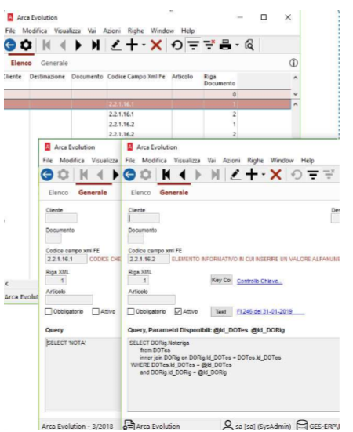The height and width of the screenshot is (432, 353).
Task: Open settings gear in top window toolbar
Action: [26, 45]
